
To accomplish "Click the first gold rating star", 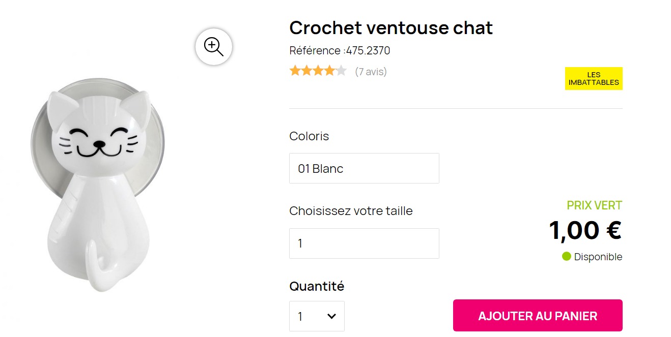I will 295,71.
